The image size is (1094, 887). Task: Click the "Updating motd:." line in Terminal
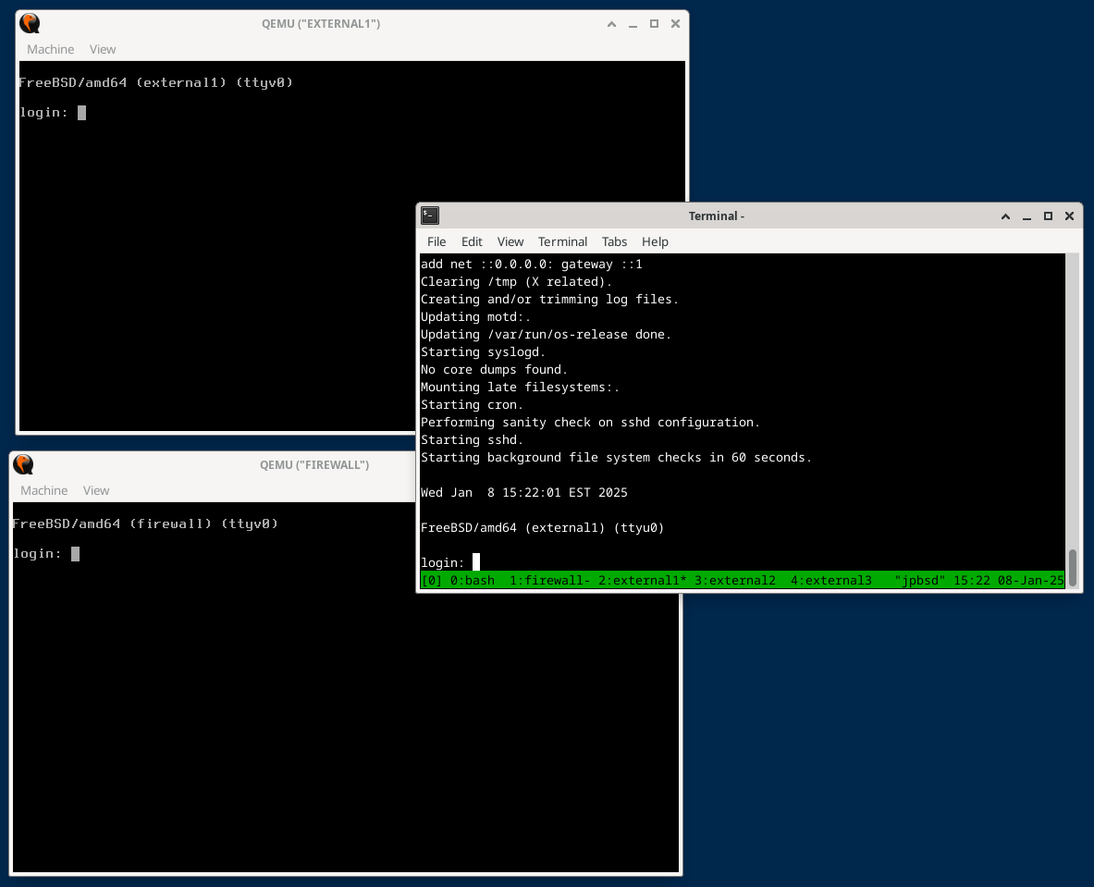click(x=475, y=317)
